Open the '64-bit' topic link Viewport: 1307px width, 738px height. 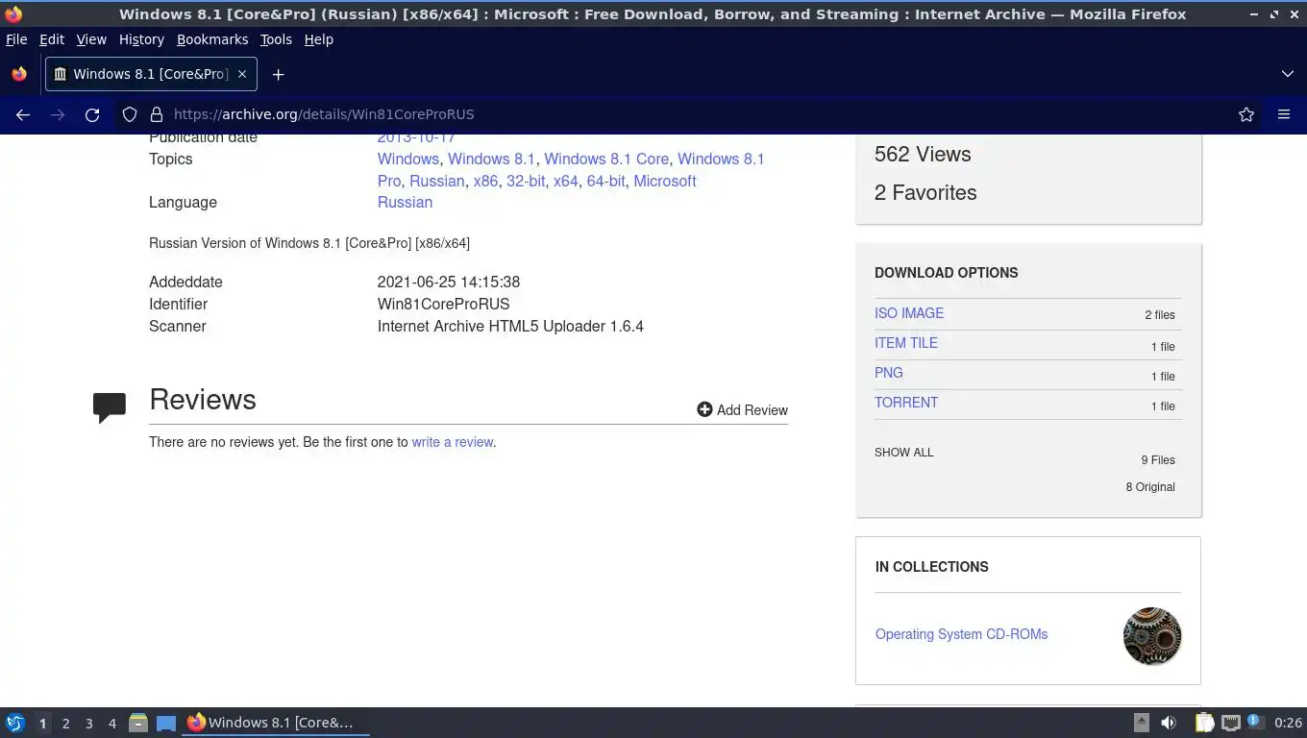(x=606, y=181)
